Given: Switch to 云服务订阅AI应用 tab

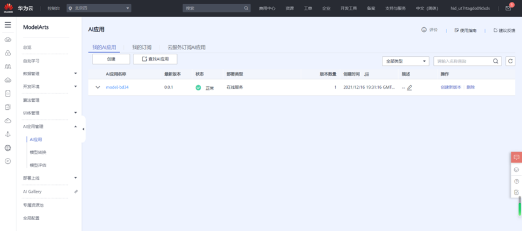Looking at the screenshot, I should [187, 48].
